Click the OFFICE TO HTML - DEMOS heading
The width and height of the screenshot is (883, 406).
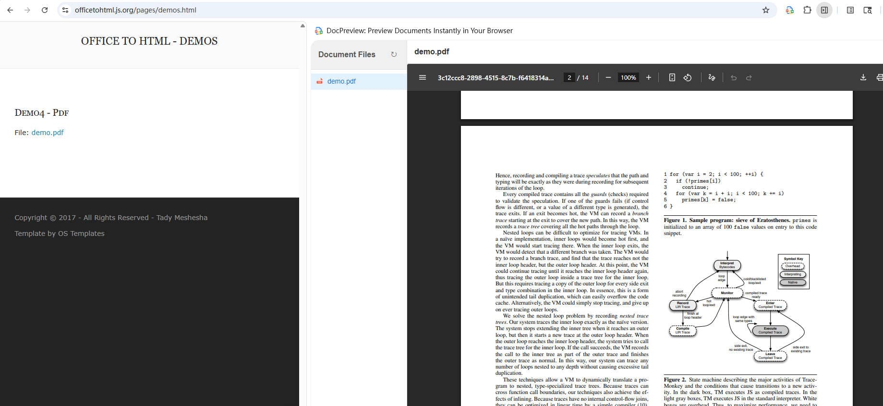[x=149, y=41]
